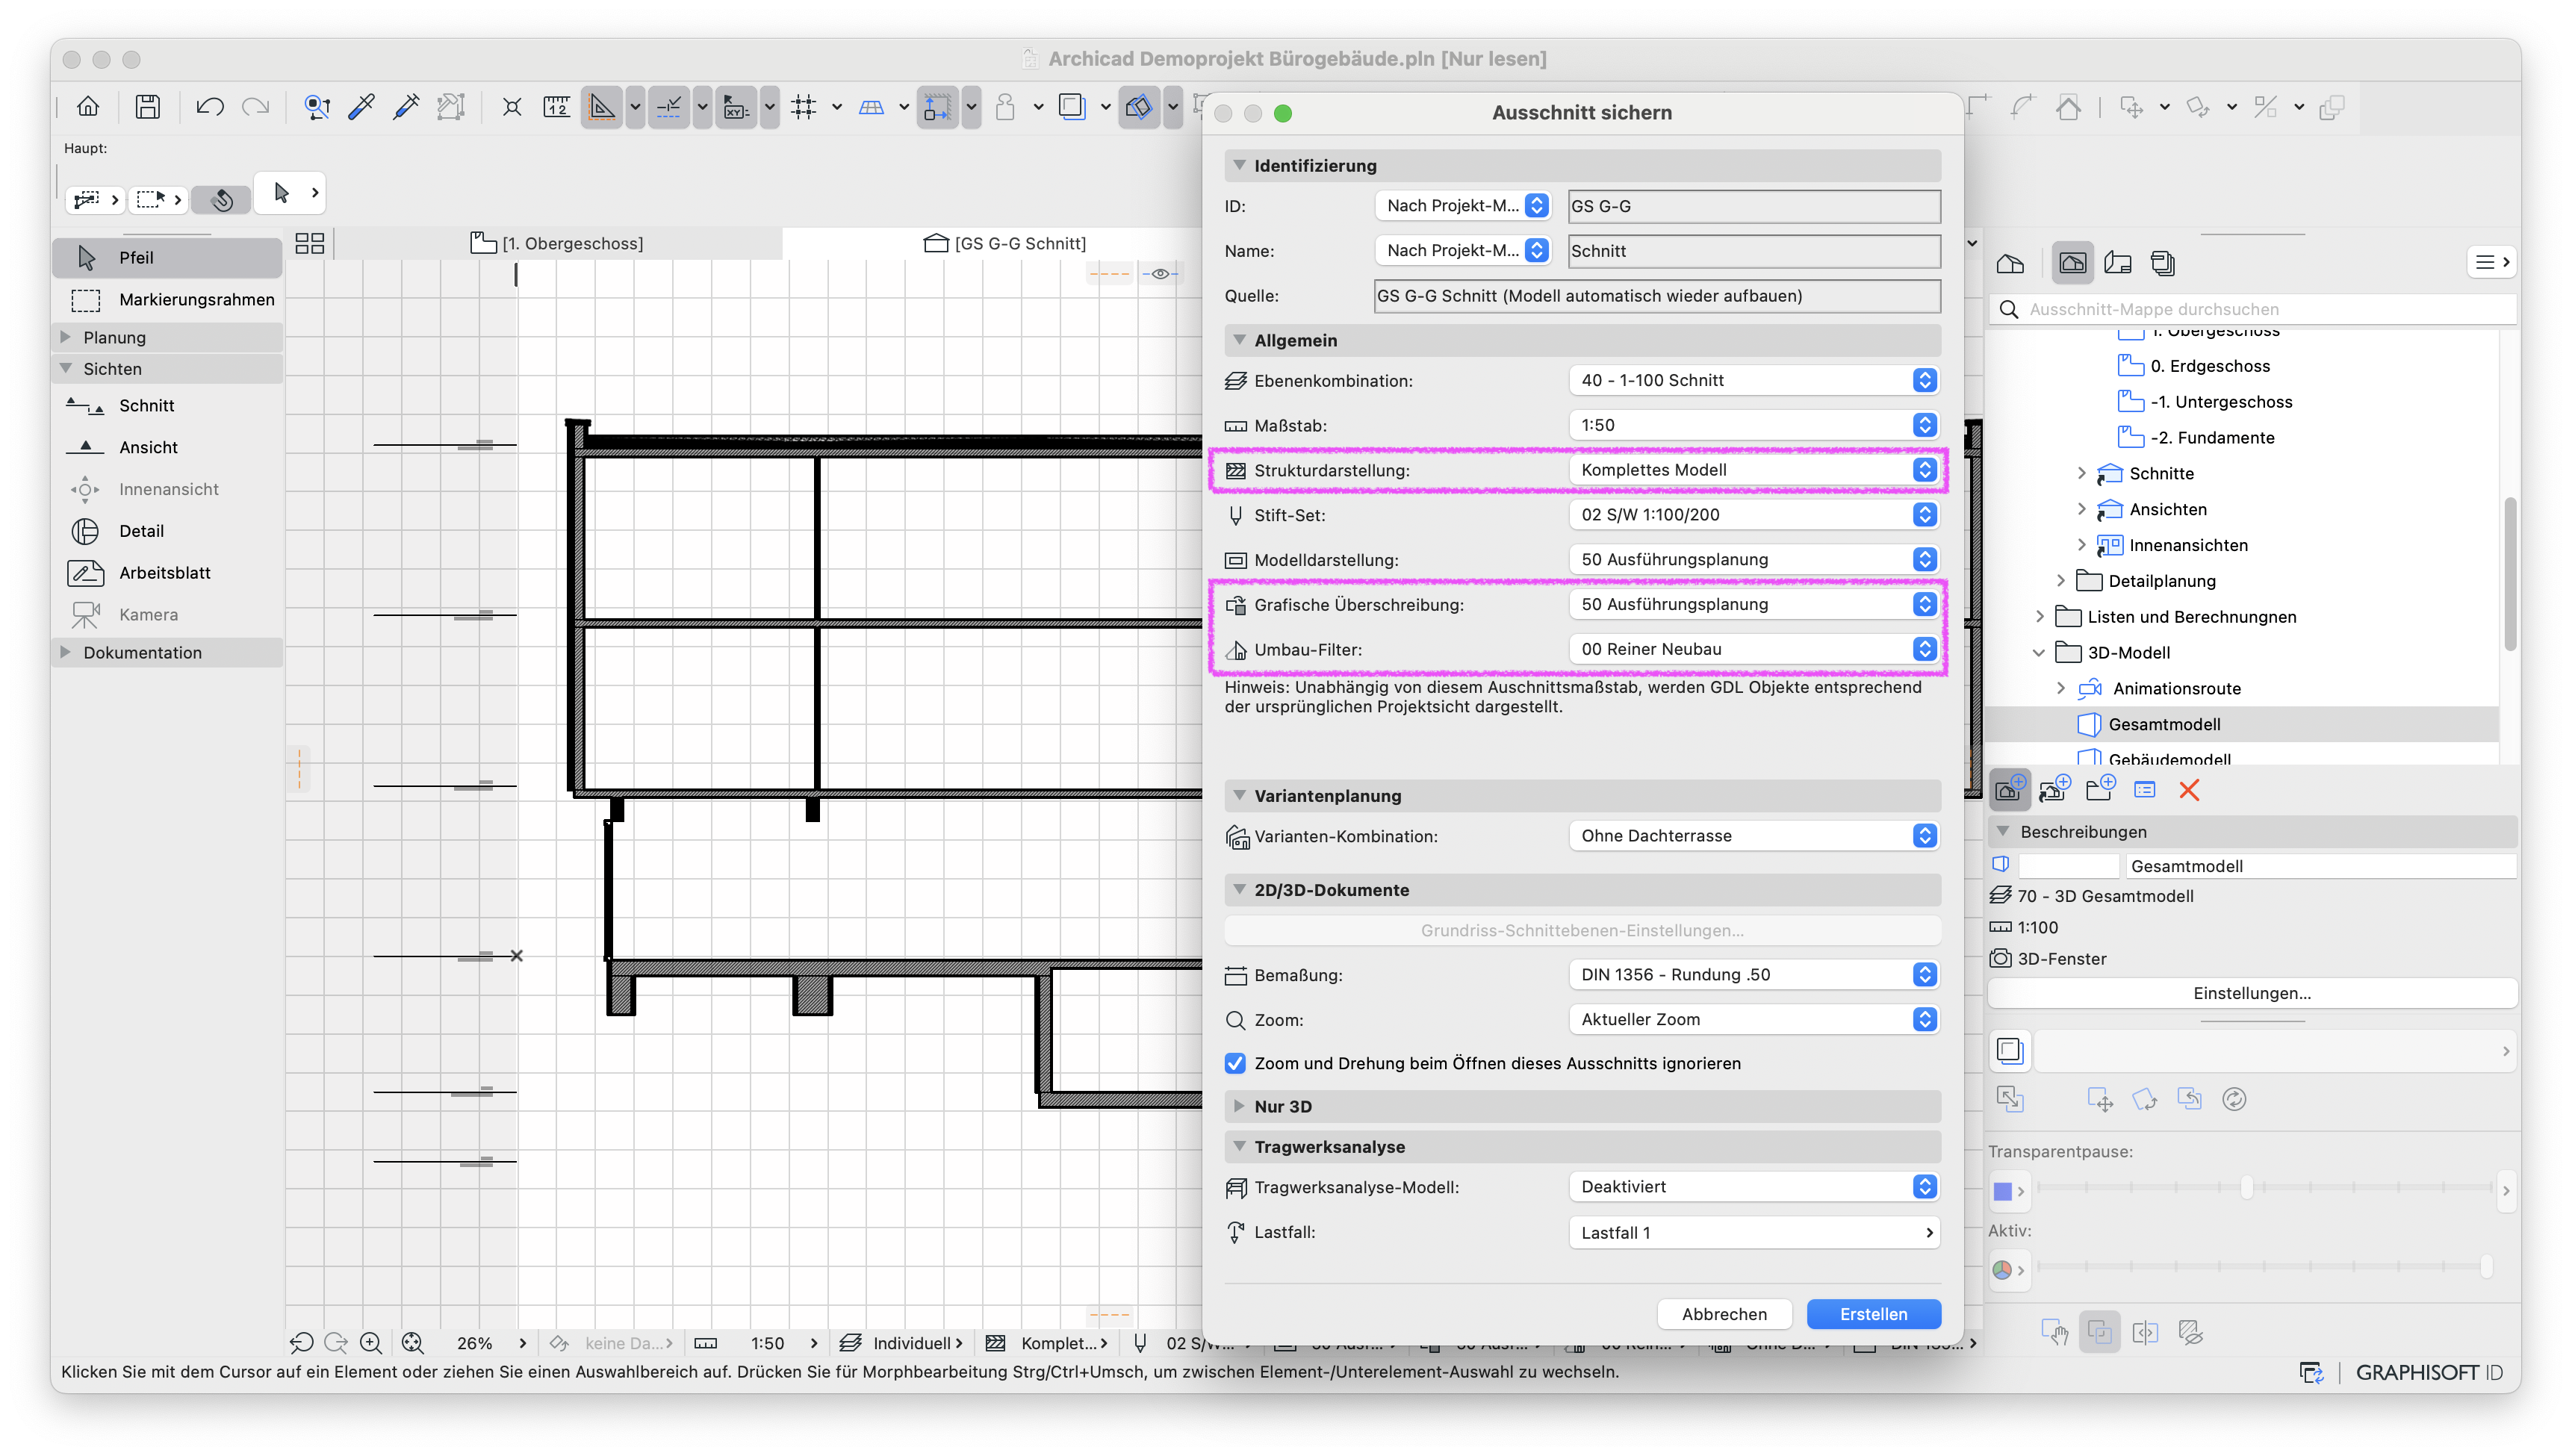Expand the Dokumentation toolbox group

pyautogui.click(x=66, y=652)
